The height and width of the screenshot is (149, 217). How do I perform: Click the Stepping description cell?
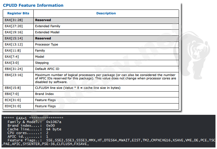(42, 63)
